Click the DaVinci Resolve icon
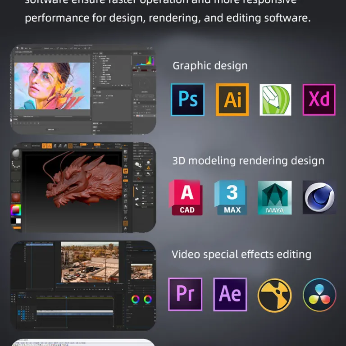 tap(319, 295)
